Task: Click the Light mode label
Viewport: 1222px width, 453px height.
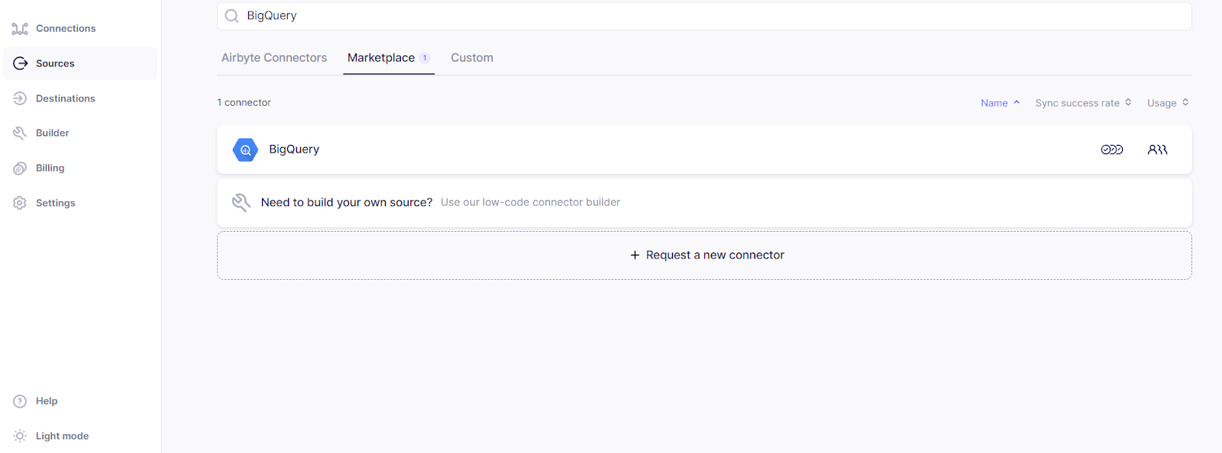Action: [62, 436]
